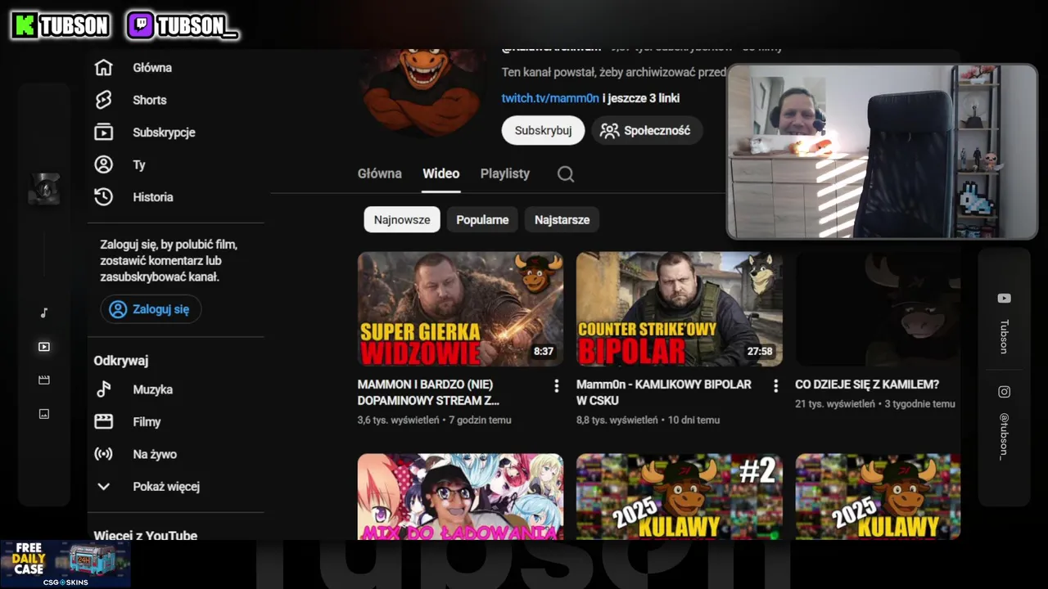Open dark thumbnail above CO DZIEJE SIĘ Z KAMILEM
The width and height of the screenshot is (1048, 589).
coord(878,308)
